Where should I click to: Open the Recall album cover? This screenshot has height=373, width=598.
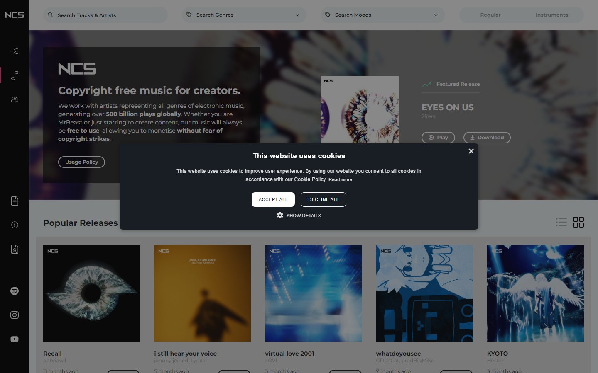click(91, 293)
